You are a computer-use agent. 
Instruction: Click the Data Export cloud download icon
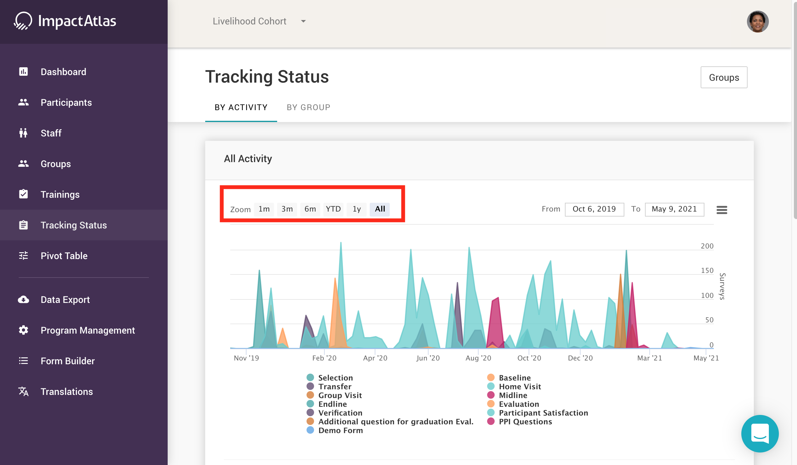click(23, 299)
